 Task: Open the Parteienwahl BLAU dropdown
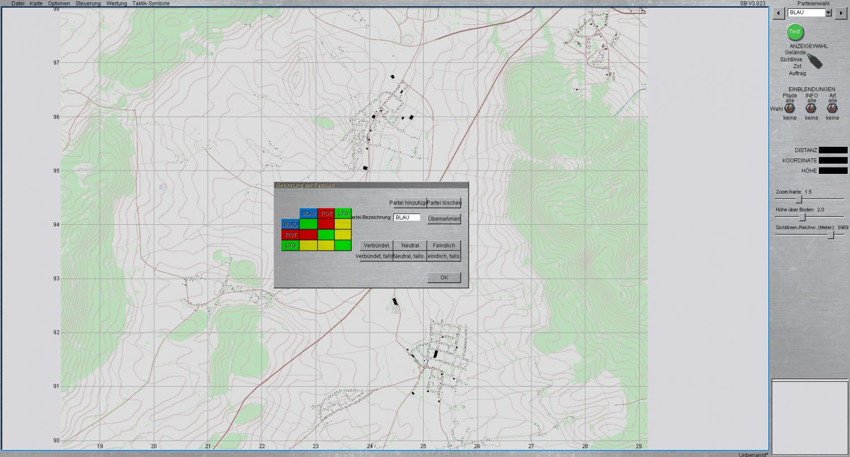[x=828, y=13]
